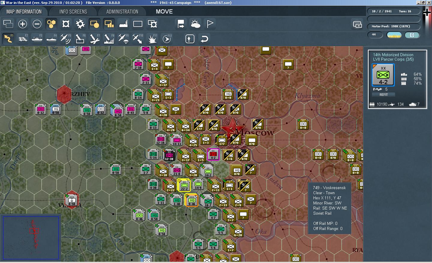Click the F12 end turn icon

click(166, 39)
